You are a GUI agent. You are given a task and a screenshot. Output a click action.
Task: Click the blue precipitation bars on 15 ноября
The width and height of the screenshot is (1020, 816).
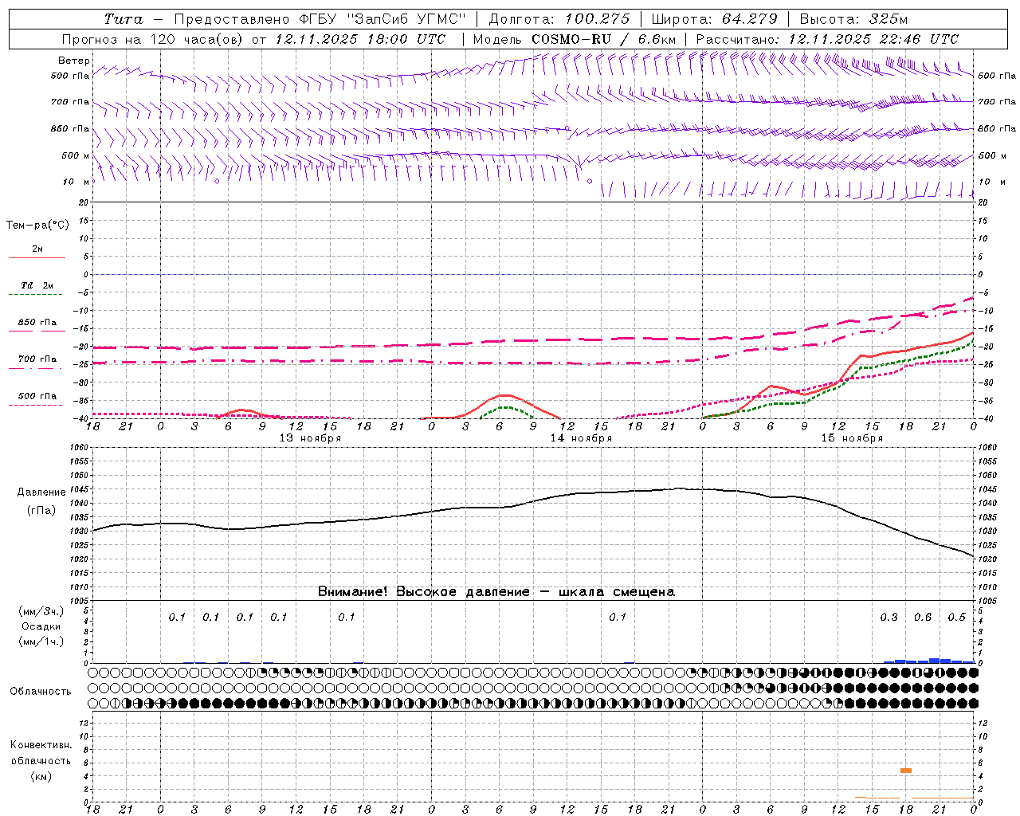coord(928,661)
